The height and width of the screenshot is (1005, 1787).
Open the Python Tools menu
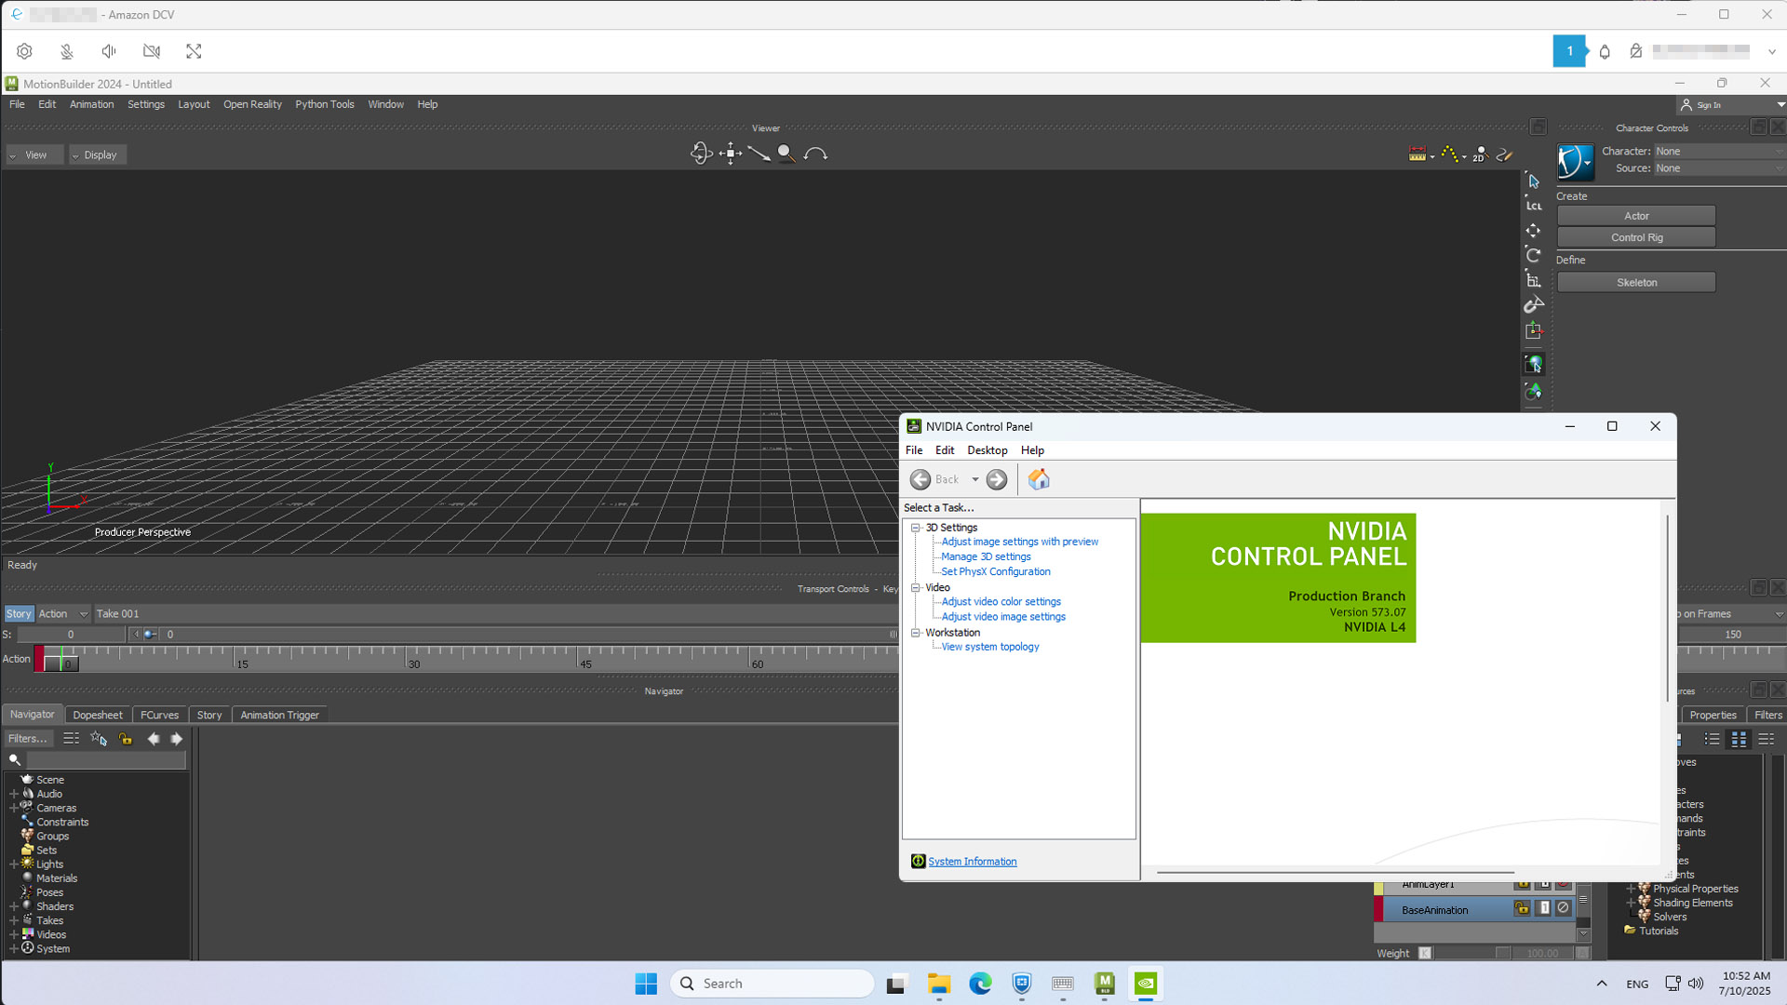click(324, 104)
